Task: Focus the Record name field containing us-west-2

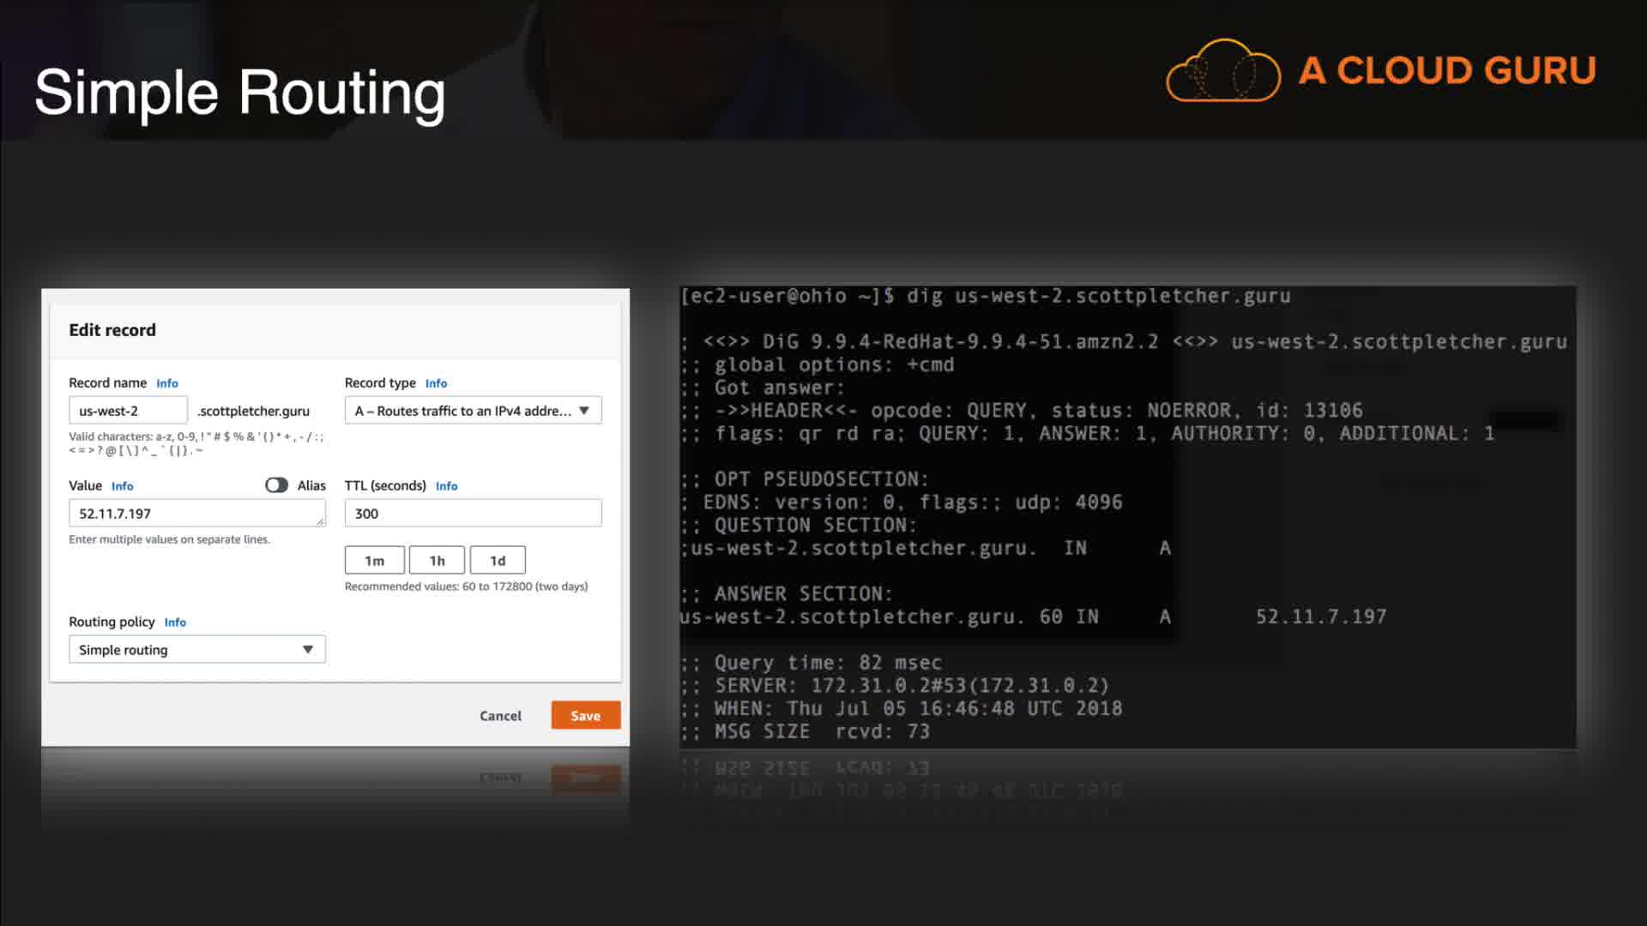Action: [x=128, y=411]
